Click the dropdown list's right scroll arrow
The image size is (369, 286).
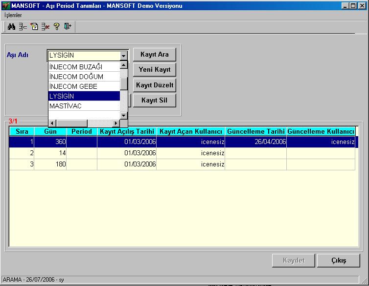click(116, 123)
